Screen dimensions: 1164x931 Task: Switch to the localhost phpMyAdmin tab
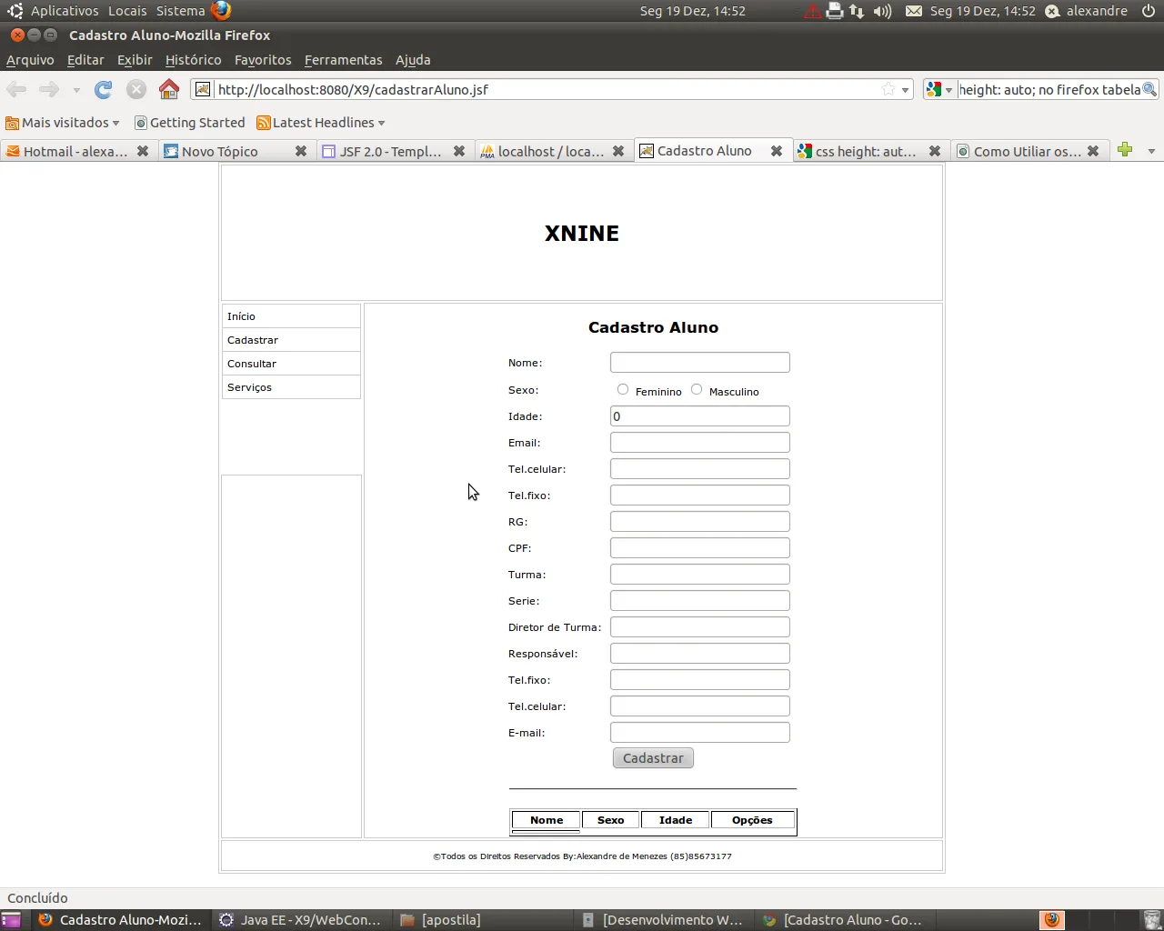click(x=552, y=151)
